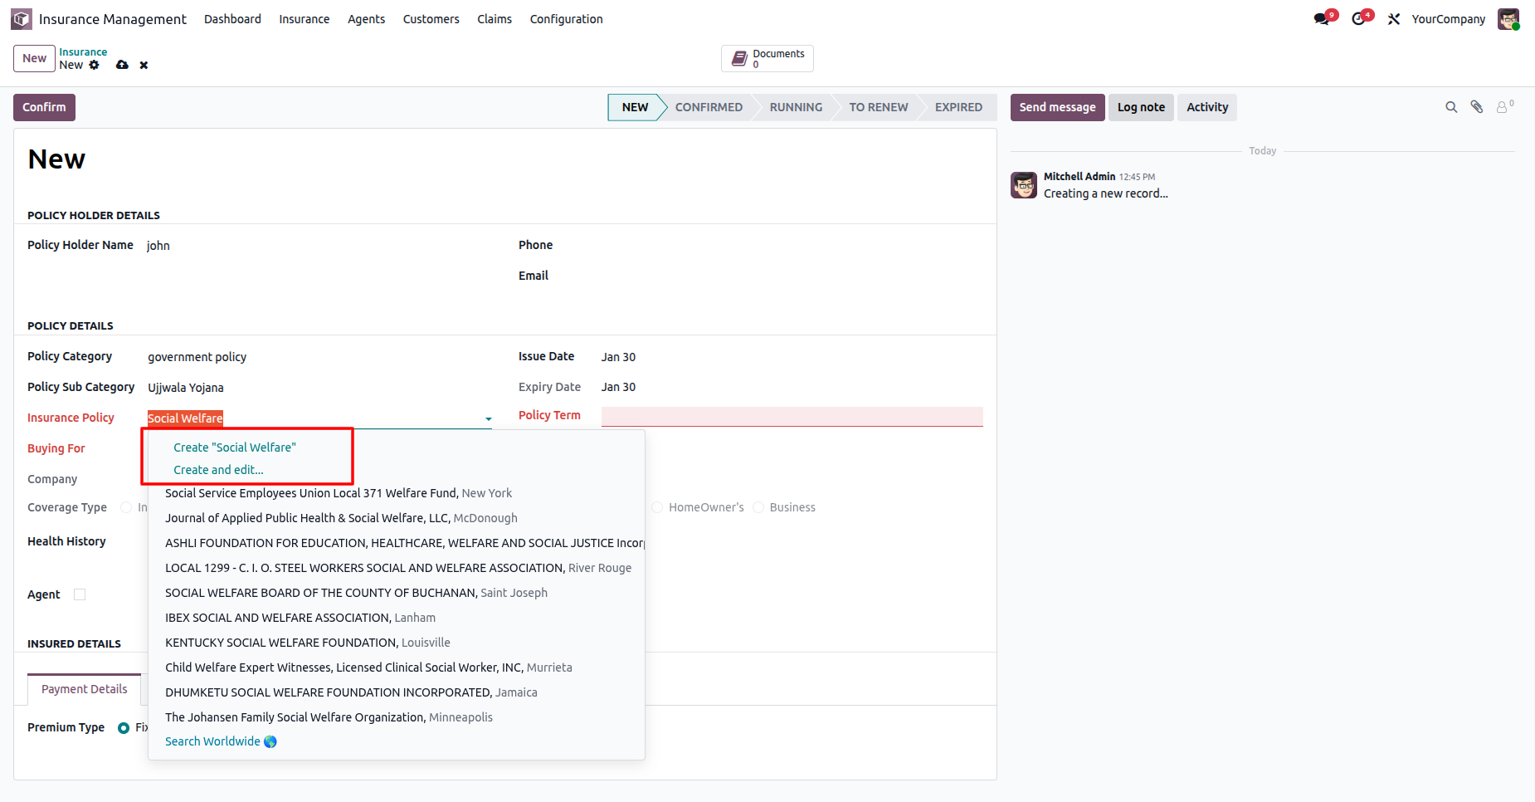Discard changes with the X icon
This screenshot has height=802, width=1535.
[144, 65]
